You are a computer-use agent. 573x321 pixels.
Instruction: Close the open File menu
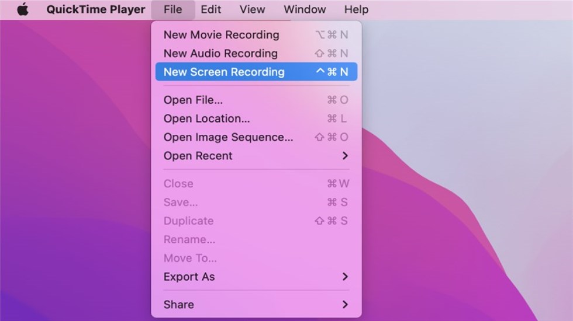pos(173,9)
